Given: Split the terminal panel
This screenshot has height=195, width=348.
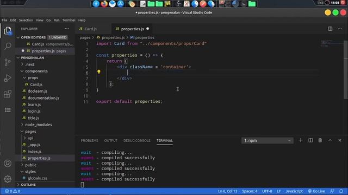Looking at the screenshot, I should [x=310, y=140].
